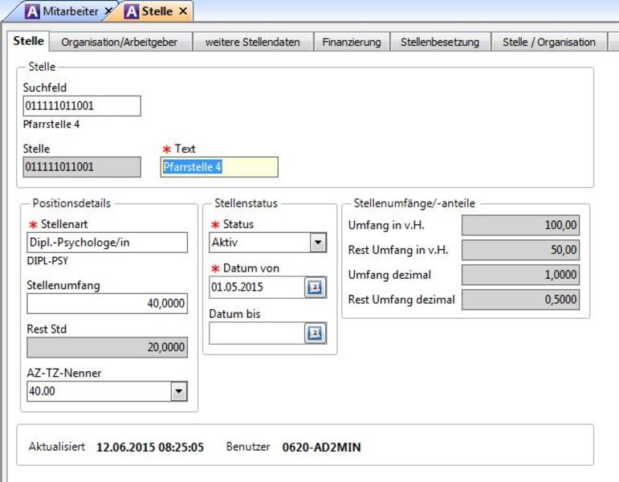Viewport: 619px width, 482px height.
Task: Open calendar picker for Datum von
Action: (x=315, y=288)
